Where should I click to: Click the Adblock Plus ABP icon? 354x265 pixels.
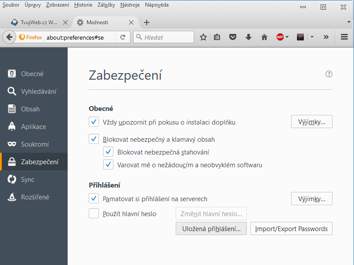click(x=280, y=37)
